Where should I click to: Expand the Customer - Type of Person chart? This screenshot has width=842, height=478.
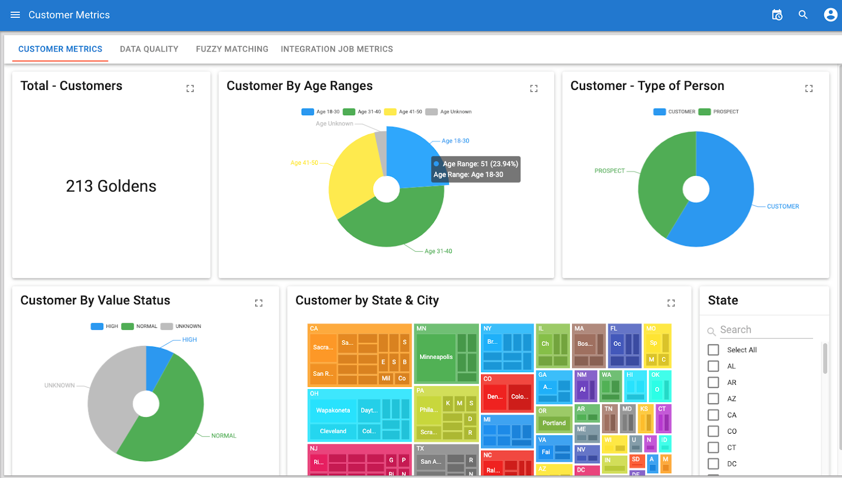(809, 88)
